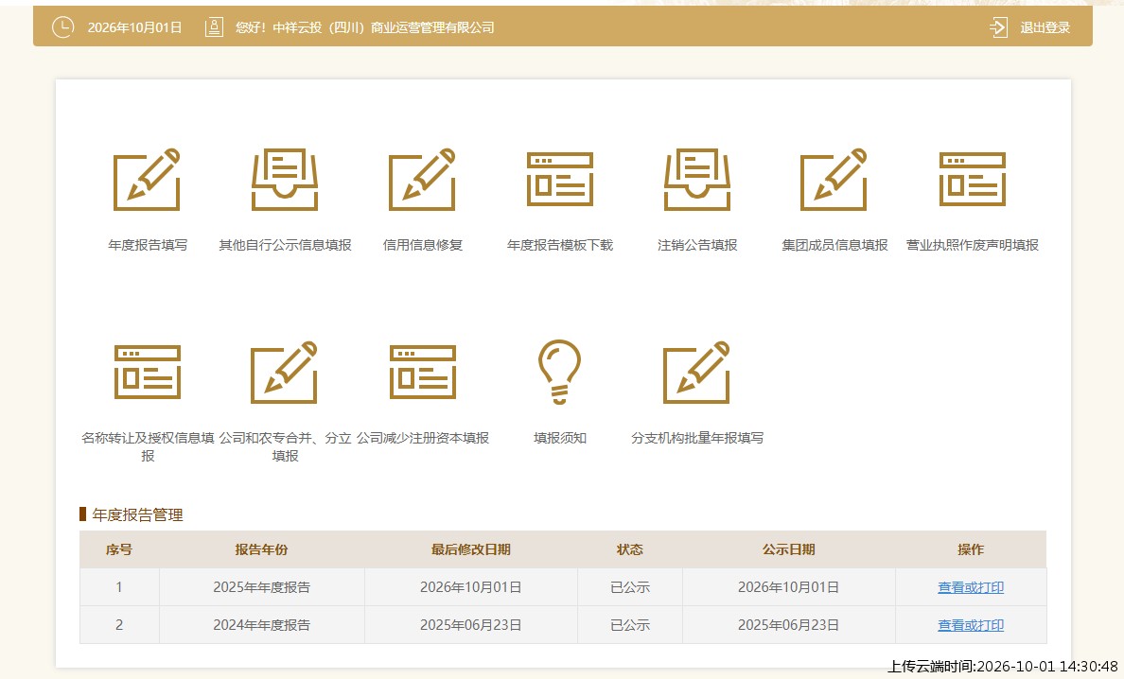Select the 2025年年度报告 cell
The width and height of the screenshot is (1124, 679).
262,587
